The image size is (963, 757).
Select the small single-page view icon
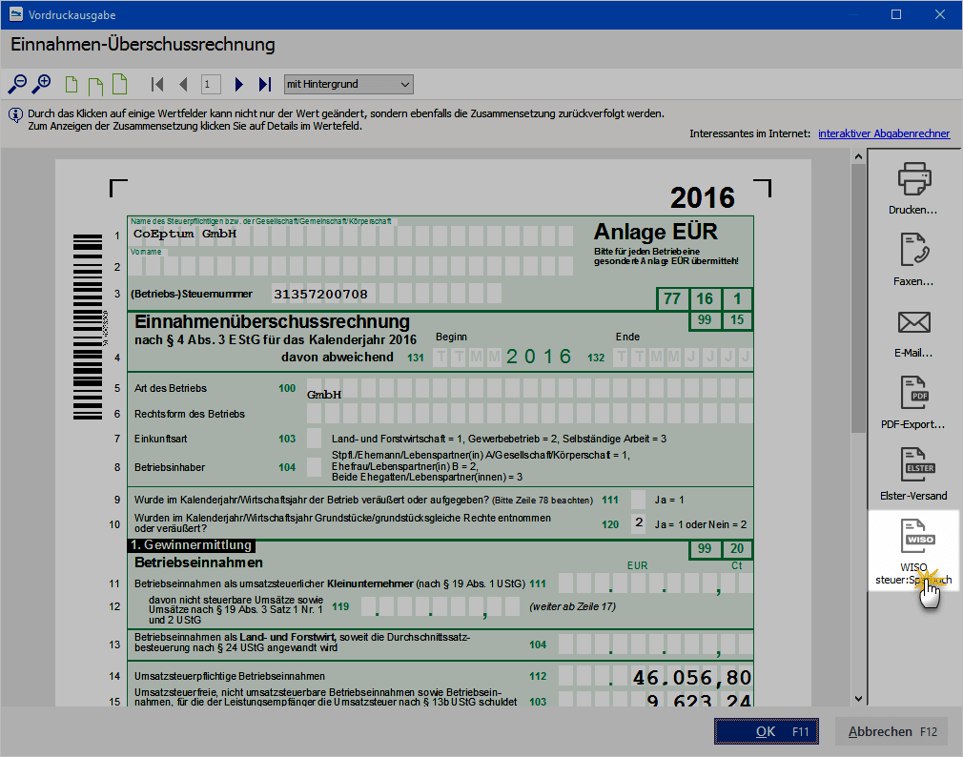coord(72,85)
